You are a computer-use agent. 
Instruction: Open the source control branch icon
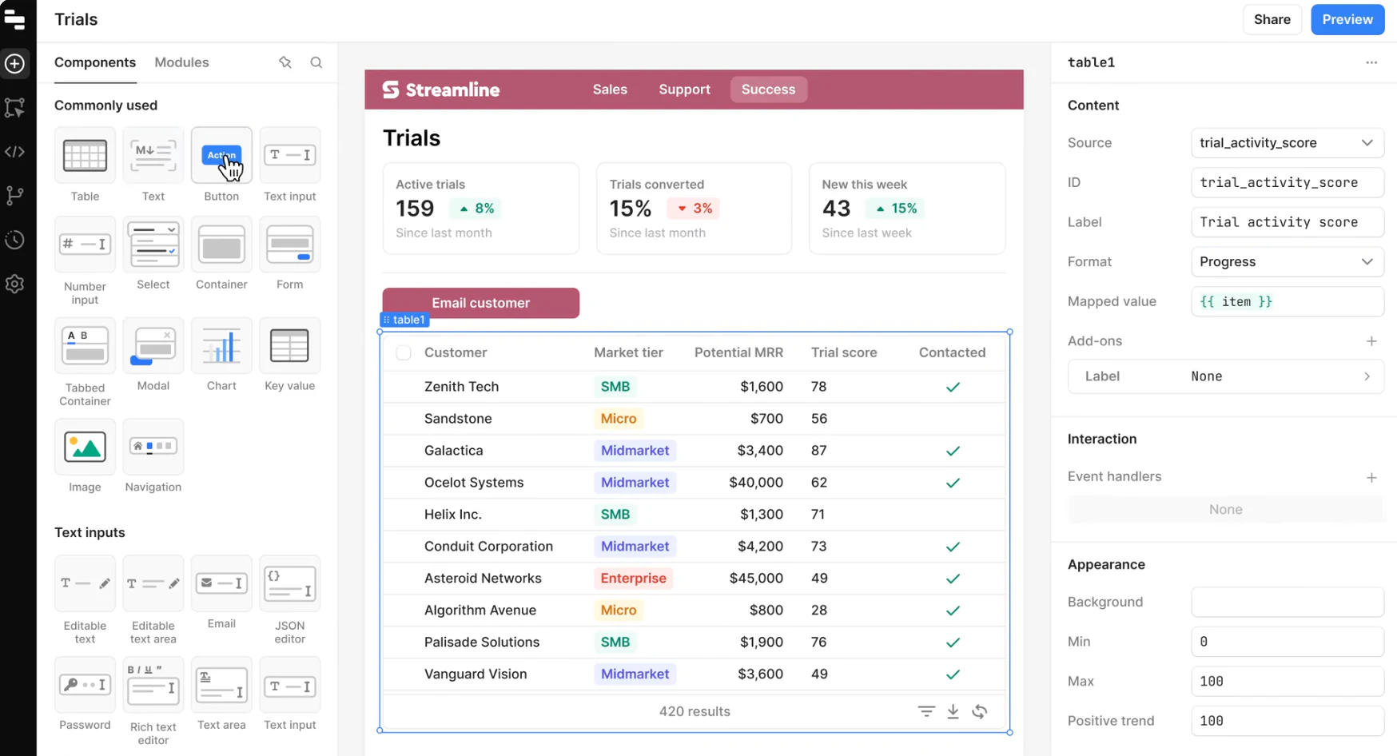(15, 196)
